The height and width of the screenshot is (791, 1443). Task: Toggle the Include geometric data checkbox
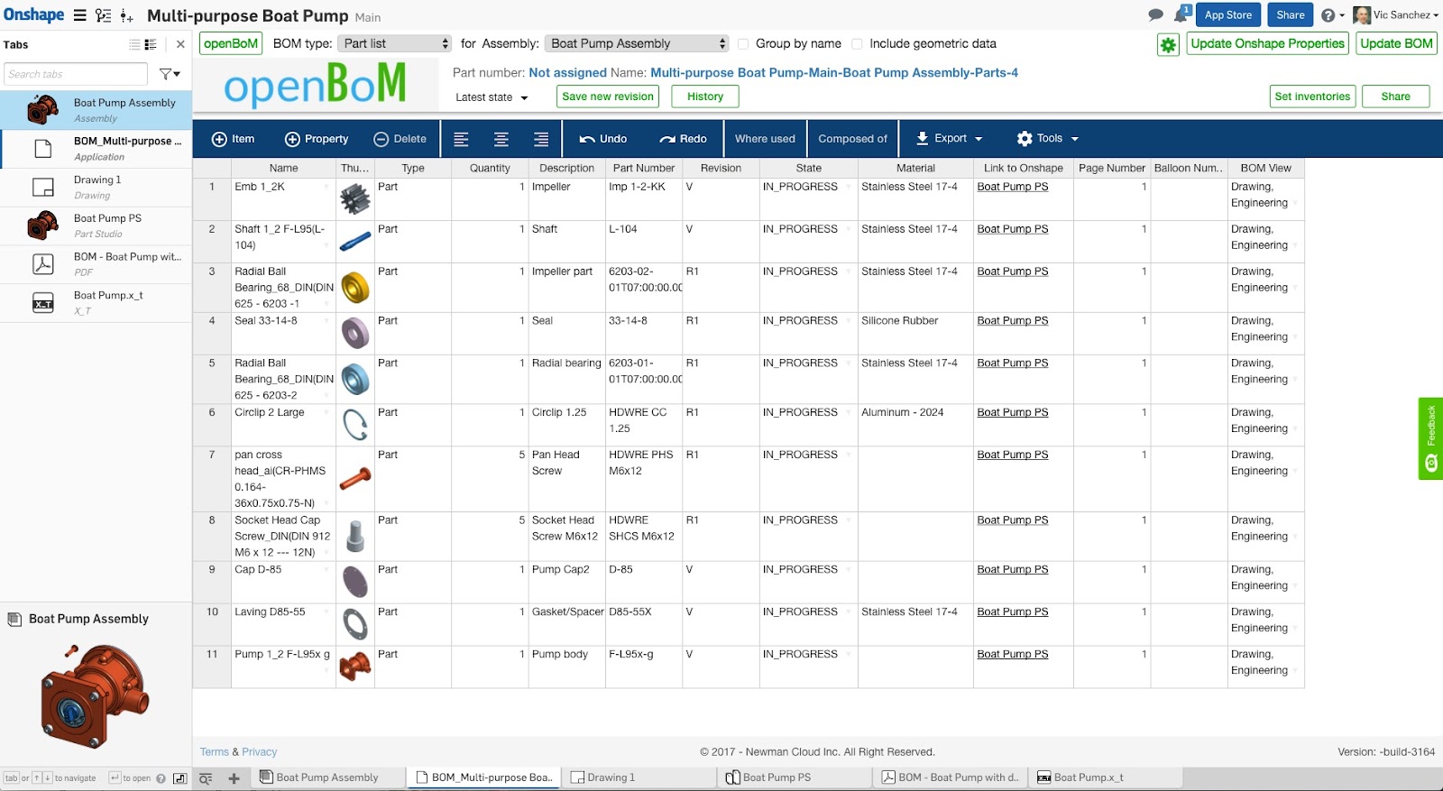click(857, 43)
